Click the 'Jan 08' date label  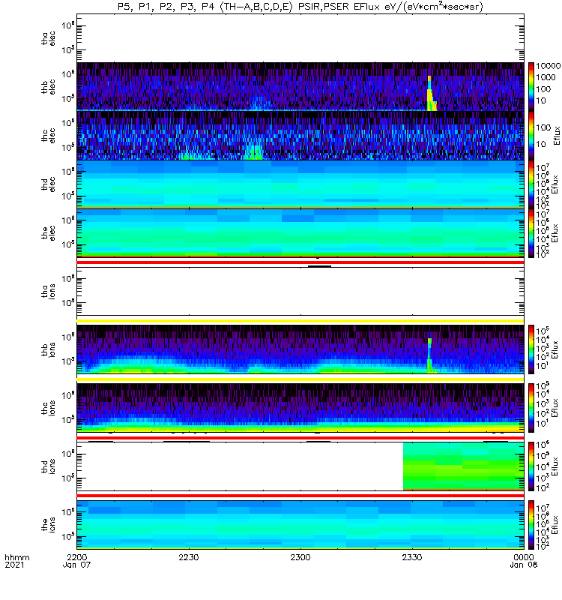coord(523,565)
